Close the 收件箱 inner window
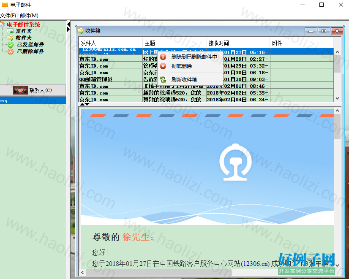This screenshot has width=349, height=279. click(x=337, y=31)
